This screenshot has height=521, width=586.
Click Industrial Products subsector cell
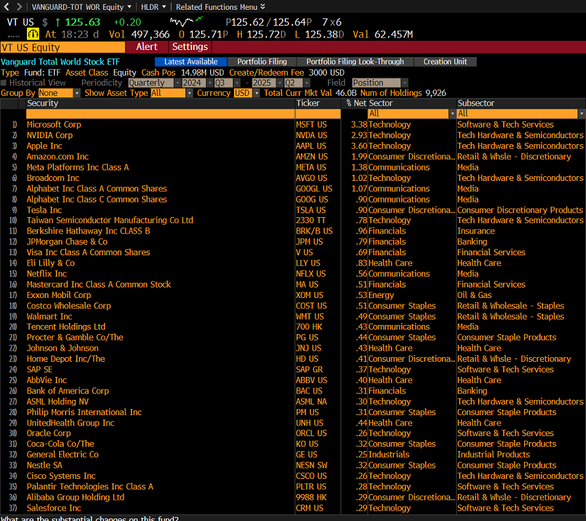493,455
